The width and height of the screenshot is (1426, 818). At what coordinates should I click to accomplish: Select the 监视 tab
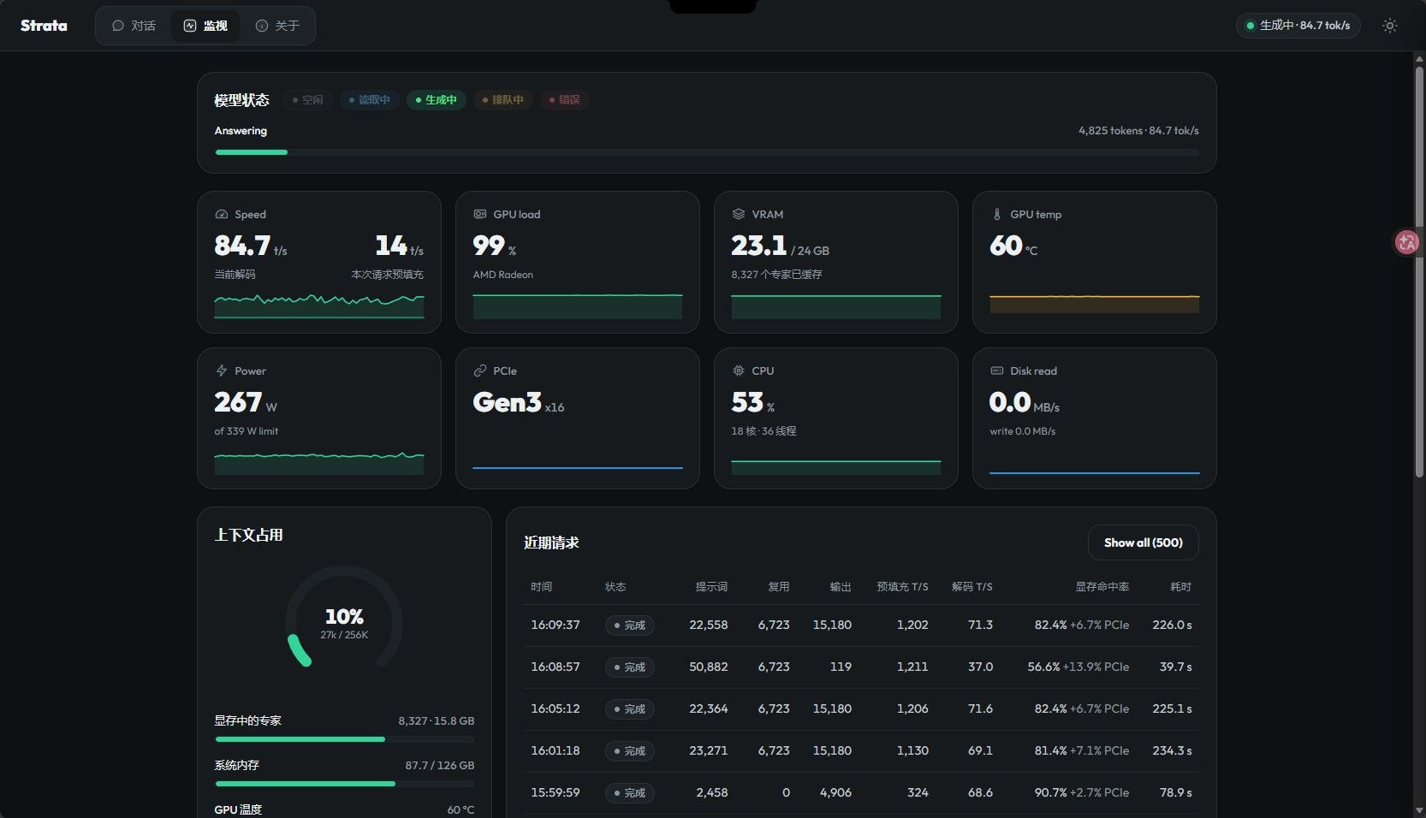click(206, 26)
